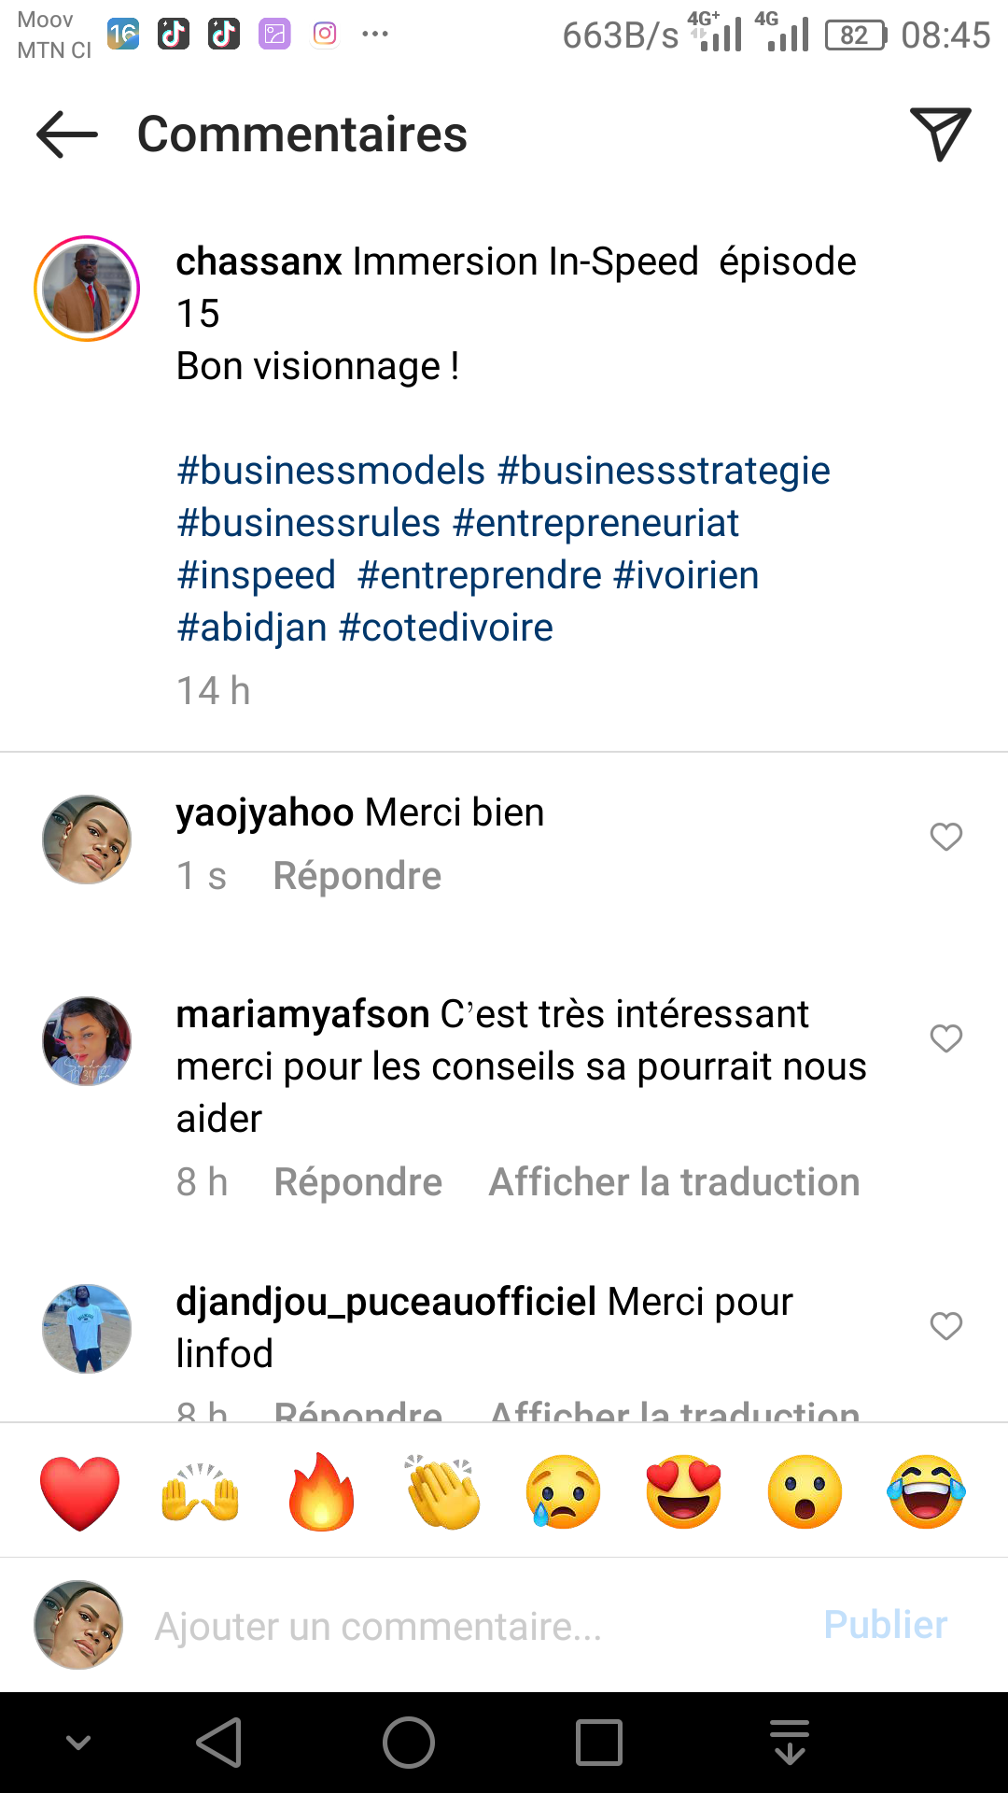
Task: Open the share paper-plane icon
Action: point(940,134)
